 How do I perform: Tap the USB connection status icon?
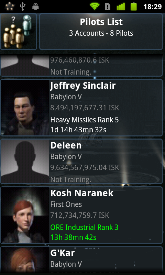tap(23, 6)
